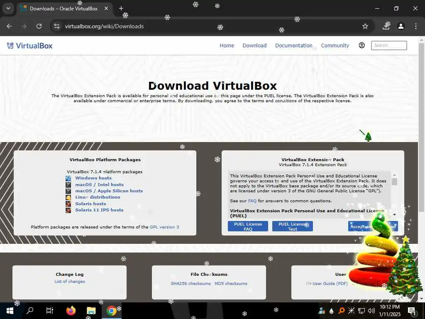425x319 pixels.
Task: Open the Documentation menu item
Action: (294, 46)
